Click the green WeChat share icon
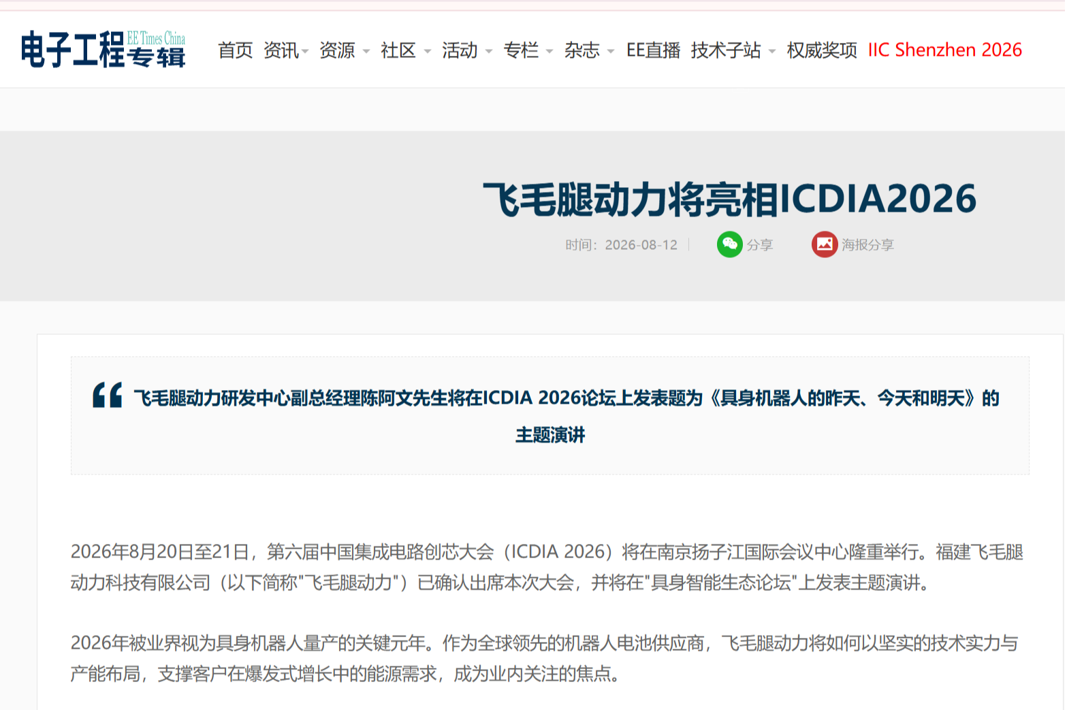This screenshot has height=710, width=1067. [729, 244]
